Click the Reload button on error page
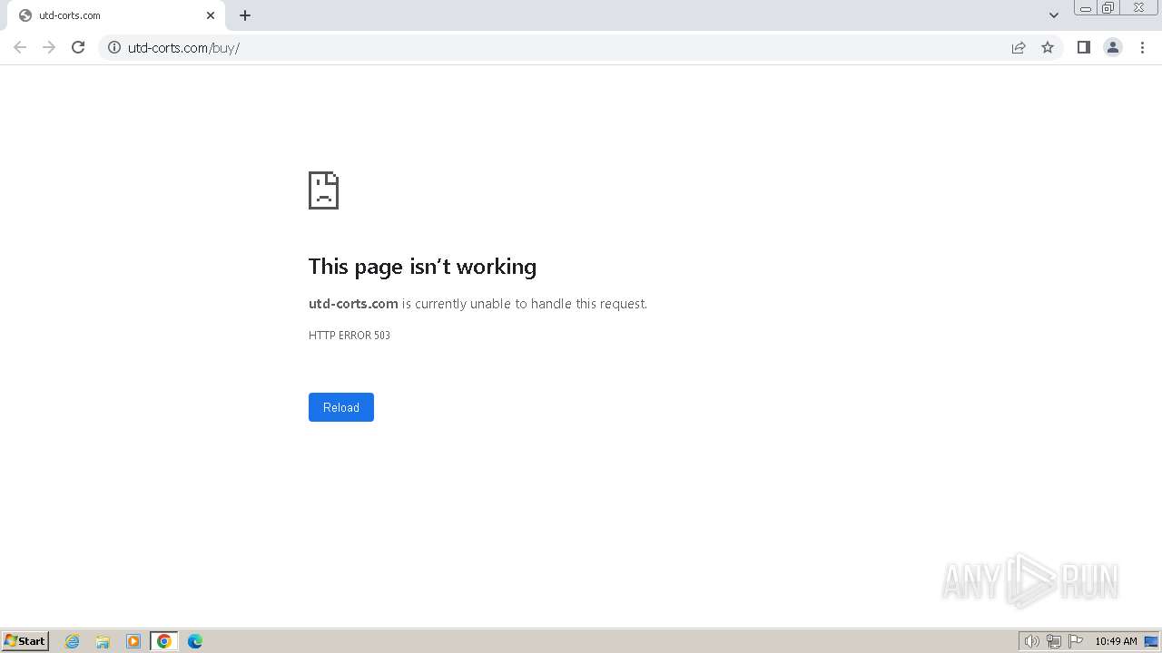Screen dimensions: 1162x653 (x=341, y=407)
